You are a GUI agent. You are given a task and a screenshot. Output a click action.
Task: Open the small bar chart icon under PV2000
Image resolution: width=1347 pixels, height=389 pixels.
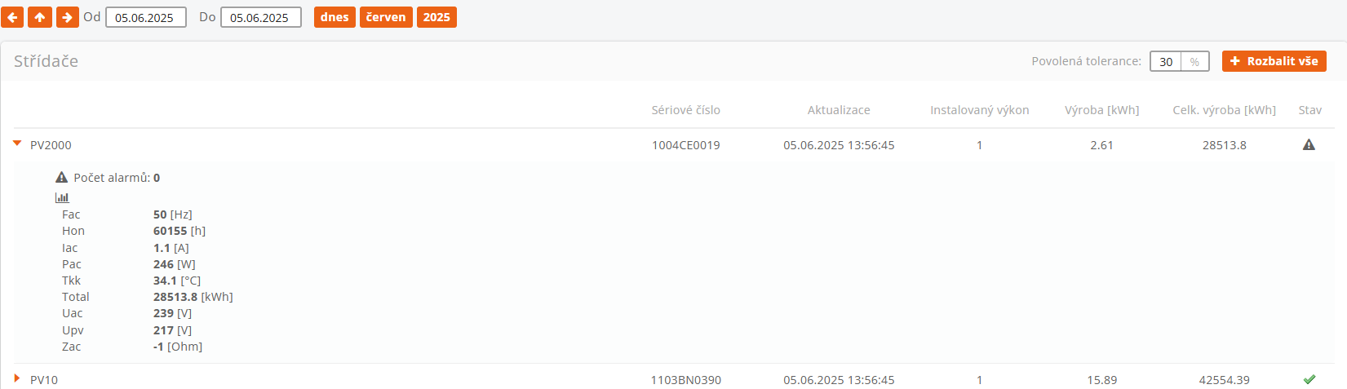(62, 197)
